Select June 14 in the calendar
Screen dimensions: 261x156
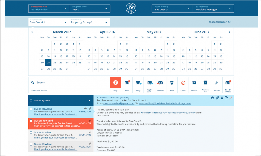208,56
